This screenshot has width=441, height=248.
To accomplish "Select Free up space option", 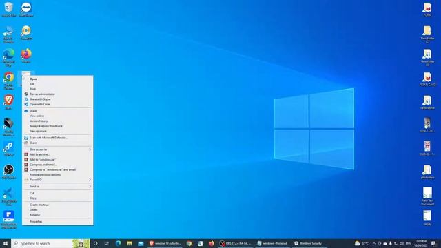I will point(58,131).
